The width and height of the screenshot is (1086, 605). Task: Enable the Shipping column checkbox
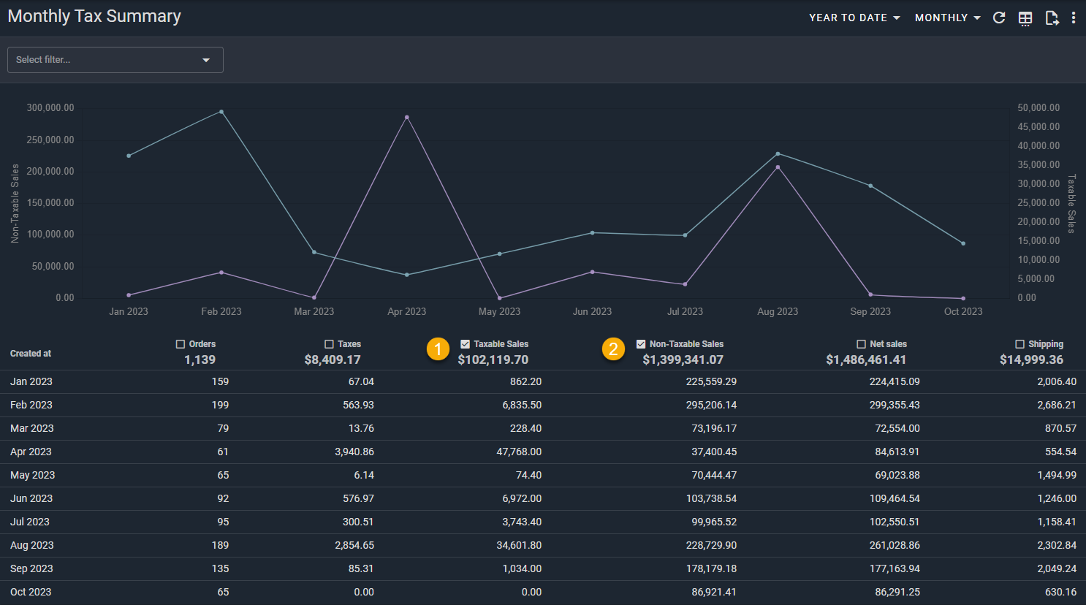point(1019,344)
